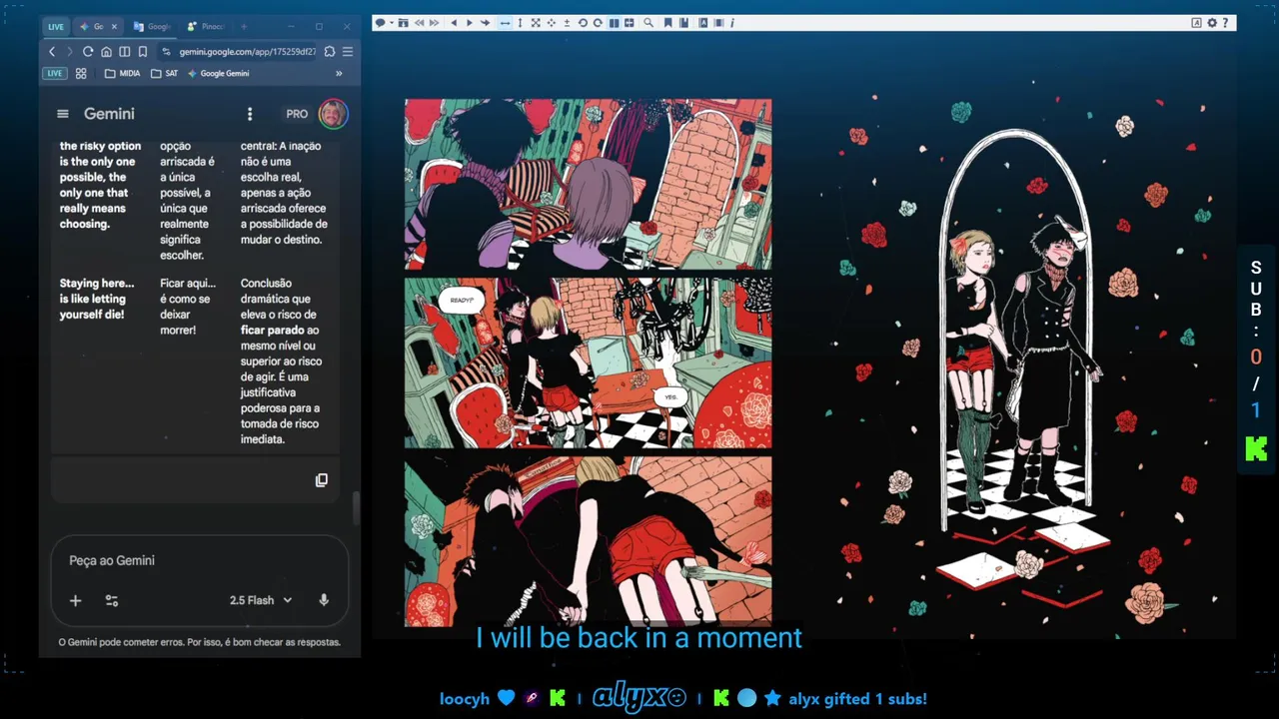1279x719 pixels.
Task: Switch to the Google Translate tab
Action: (x=154, y=27)
